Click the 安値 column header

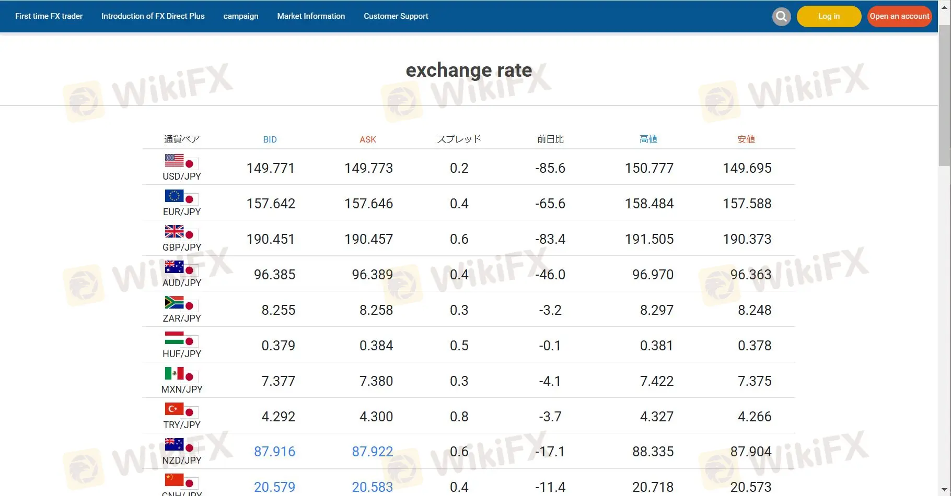pyautogui.click(x=746, y=139)
